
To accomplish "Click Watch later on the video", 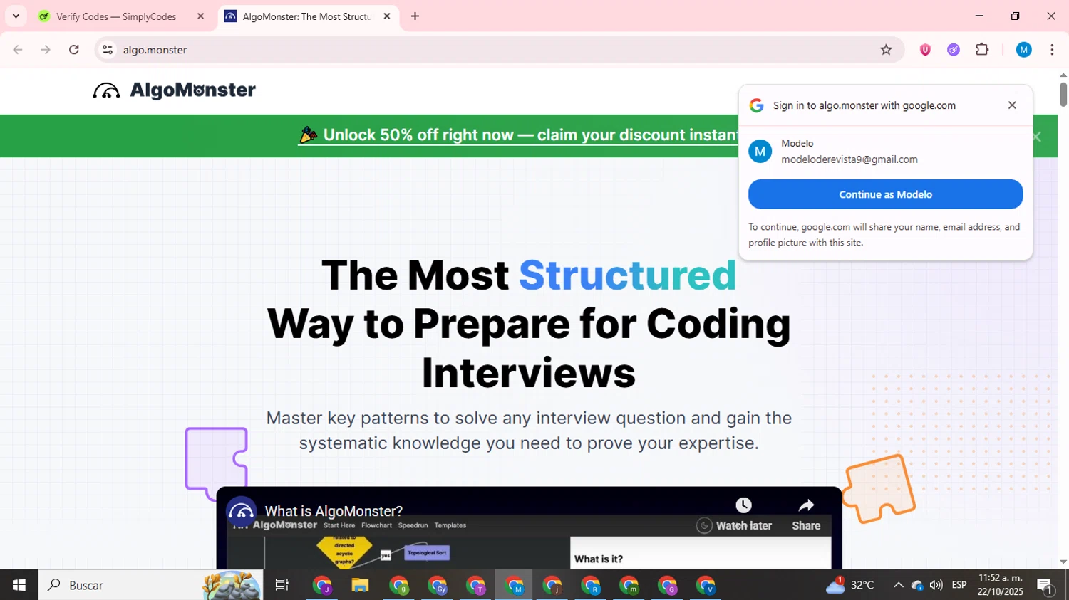I will (743, 515).
